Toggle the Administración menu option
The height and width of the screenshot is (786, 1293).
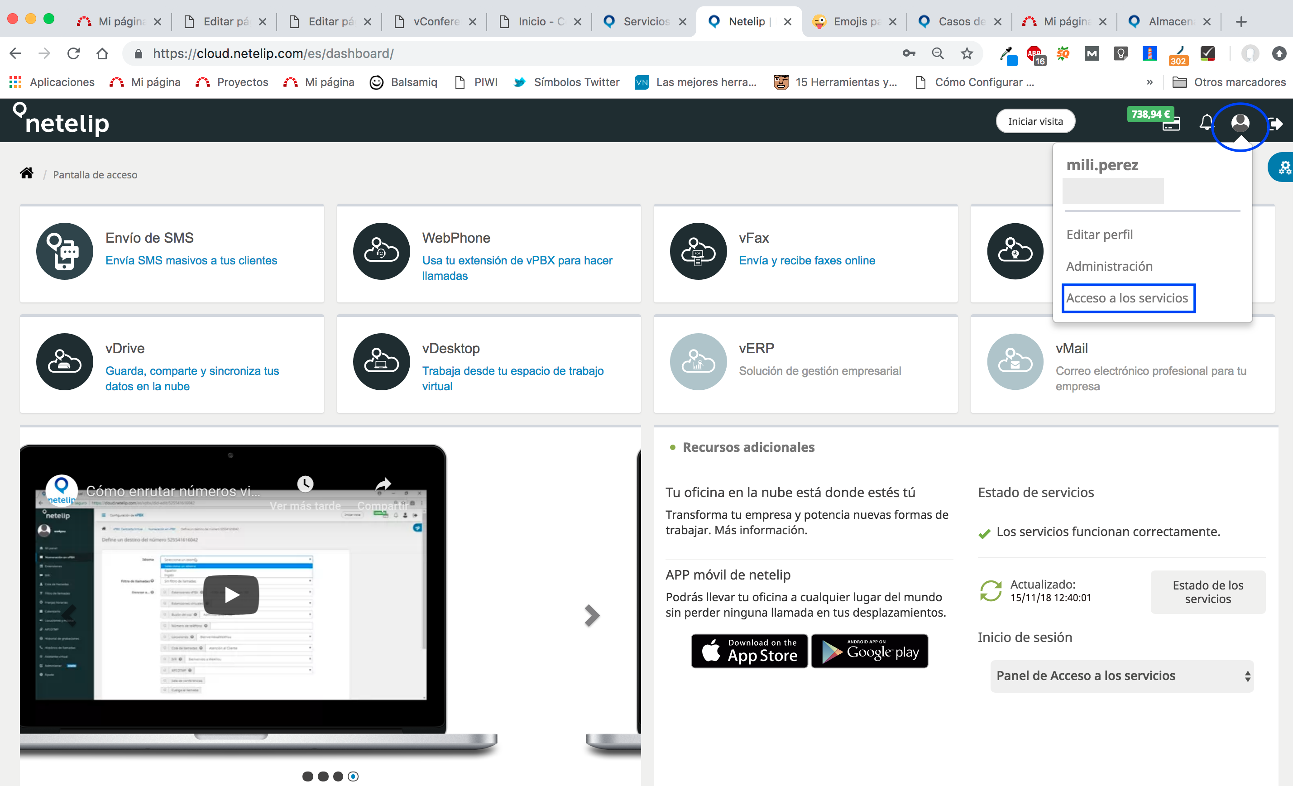click(1108, 266)
